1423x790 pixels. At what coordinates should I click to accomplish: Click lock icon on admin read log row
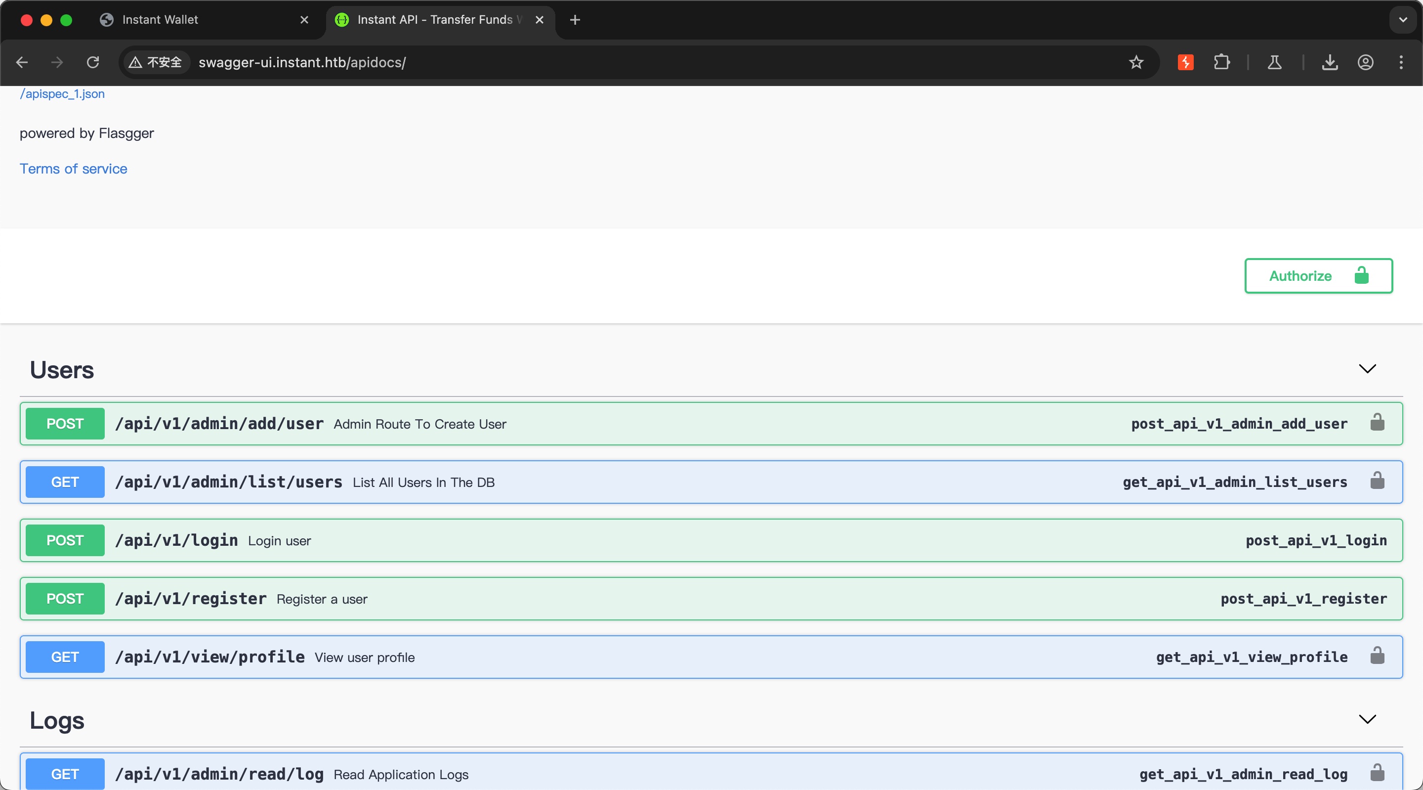pos(1377,773)
